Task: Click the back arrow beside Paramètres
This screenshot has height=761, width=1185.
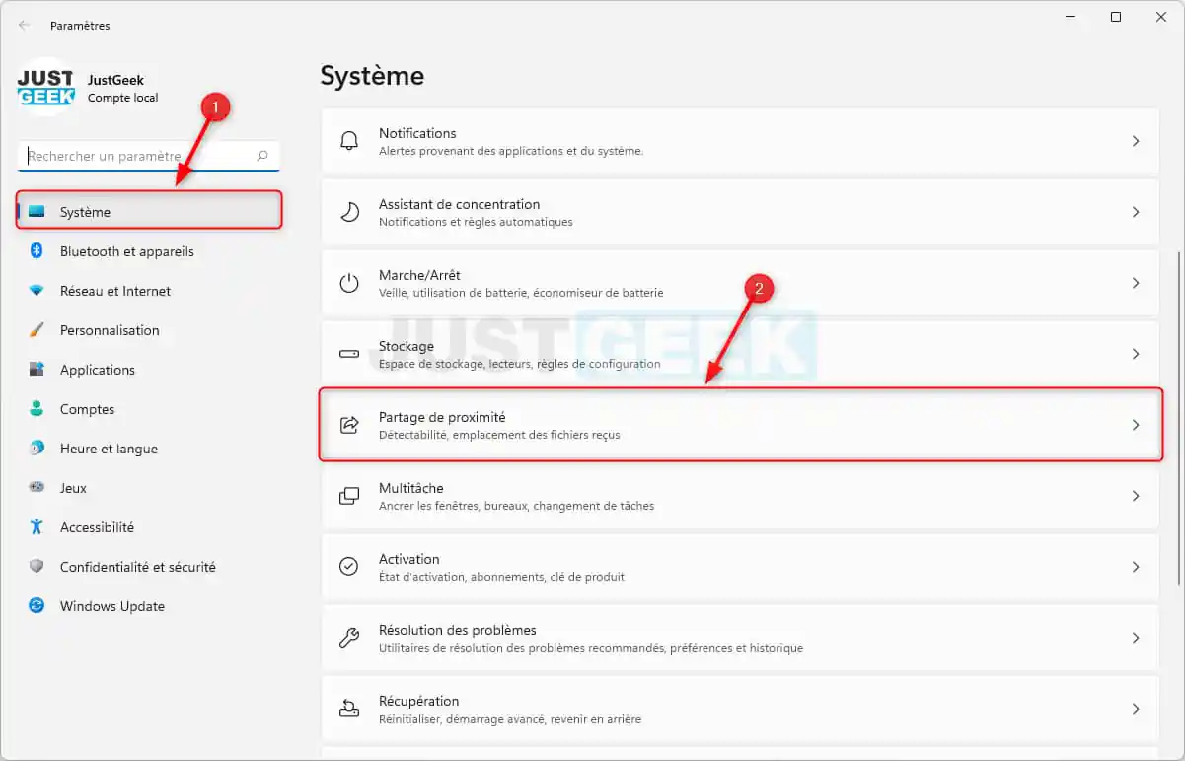Action: click(24, 25)
